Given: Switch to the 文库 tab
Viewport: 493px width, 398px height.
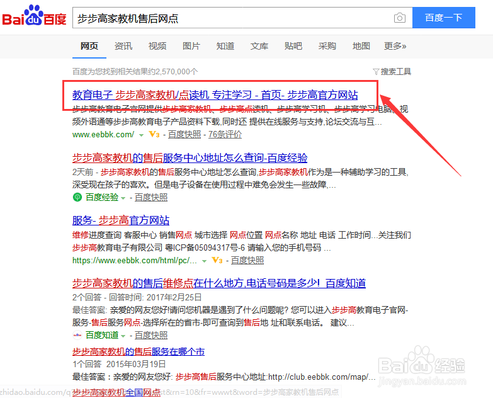Looking at the screenshot, I should coord(259,46).
